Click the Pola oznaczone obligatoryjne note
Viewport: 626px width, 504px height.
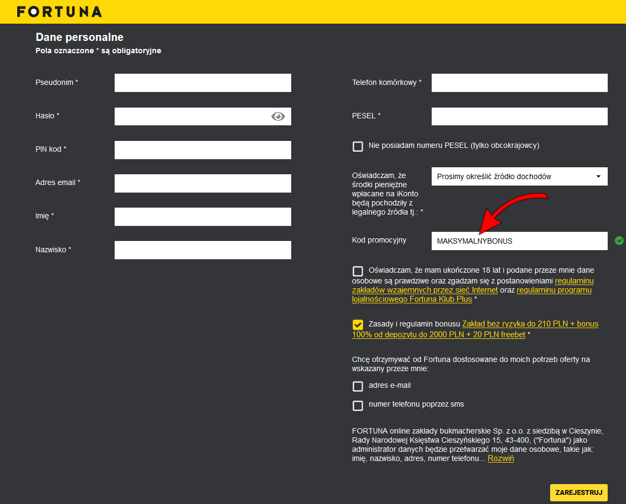[98, 51]
